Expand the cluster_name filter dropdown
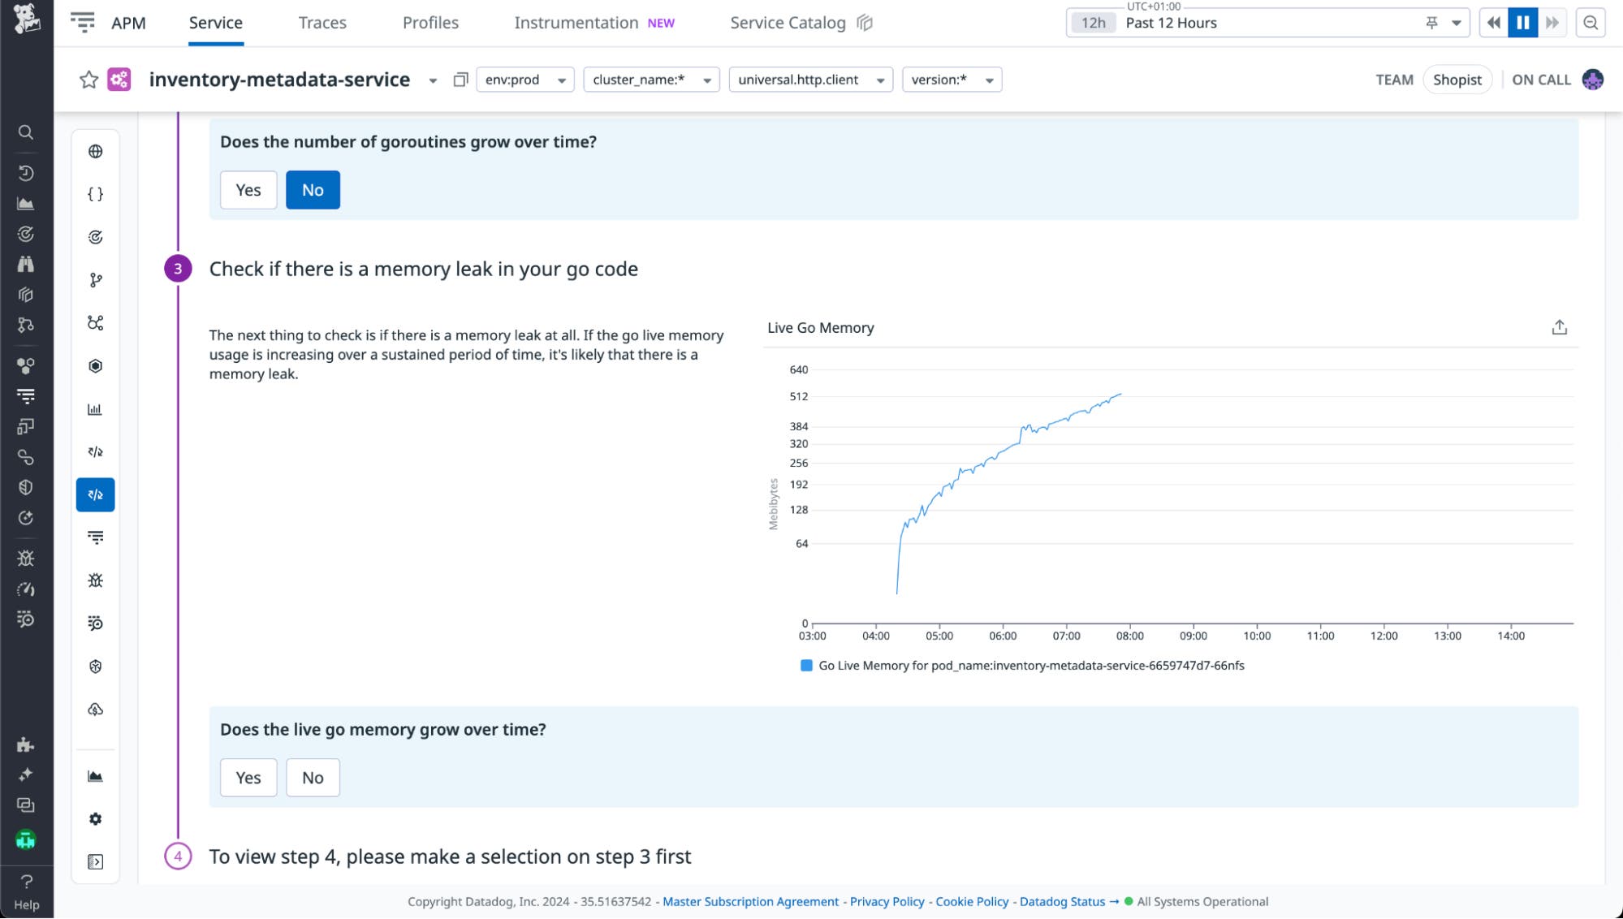The image size is (1623, 919). click(650, 80)
